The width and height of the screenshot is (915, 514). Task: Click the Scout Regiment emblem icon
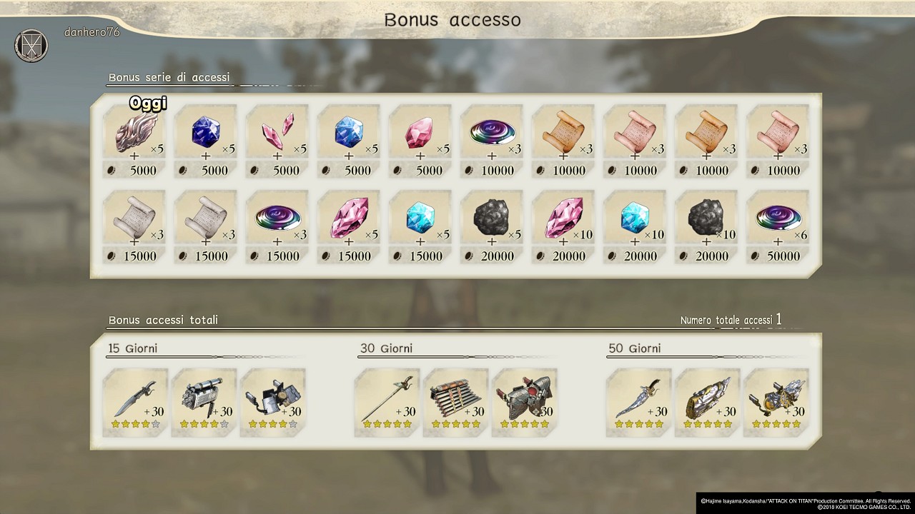32,45
